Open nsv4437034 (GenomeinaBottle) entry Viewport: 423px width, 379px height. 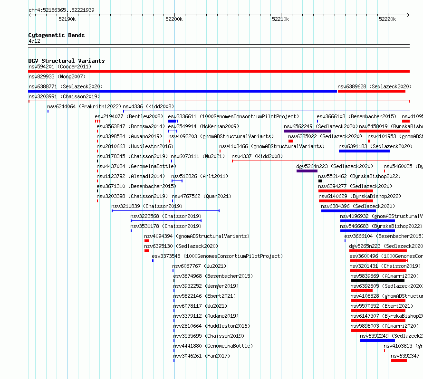click(136, 166)
